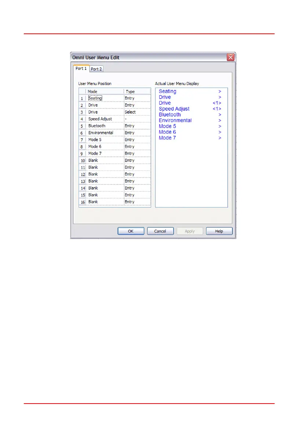This screenshot has width=308, height=437.
Task: Select the Blank mode cell in row 16
Action: click(x=104, y=202)
